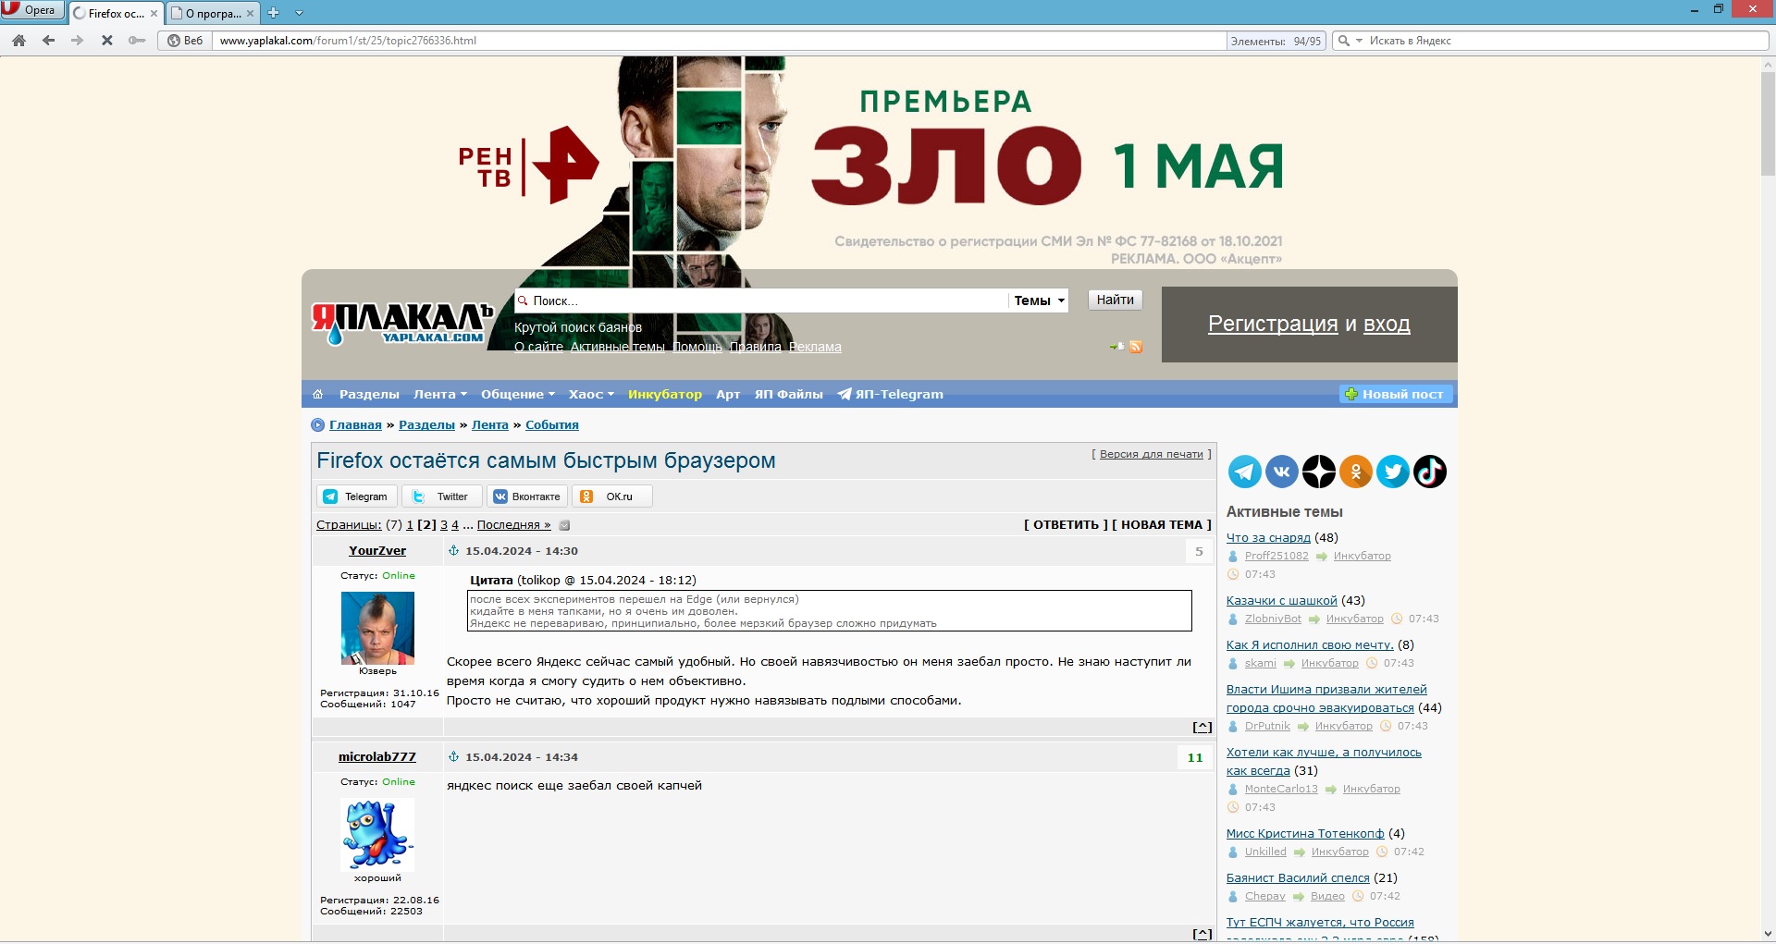Share topic via Twitter button

coord(442,497)
